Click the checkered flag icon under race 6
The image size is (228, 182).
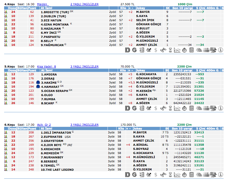pos(213,175)
